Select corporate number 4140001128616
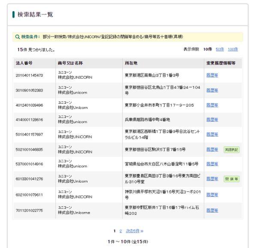257x248 pixels. click(x=29, y=120)
